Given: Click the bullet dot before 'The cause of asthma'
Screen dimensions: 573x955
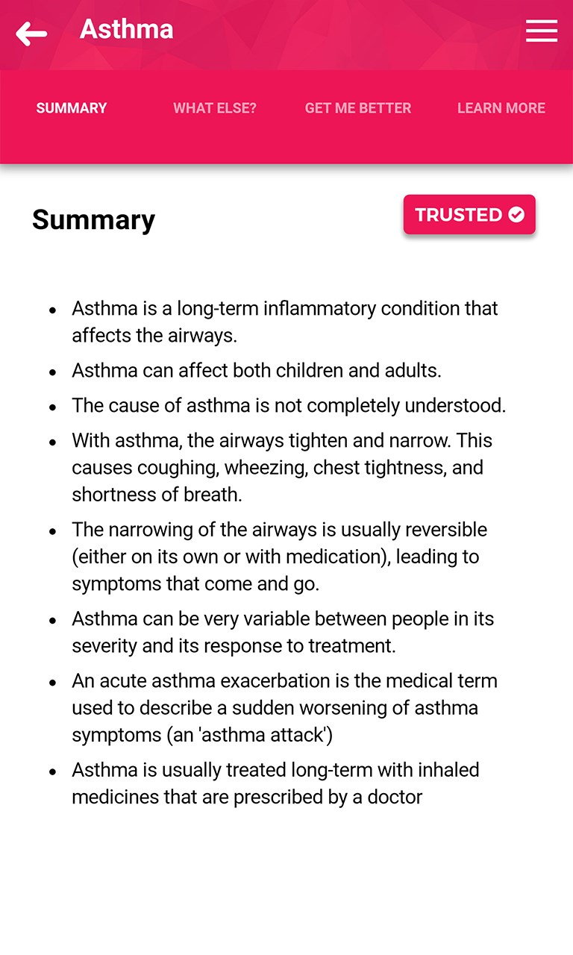Looking at the screenshot, I should (x=52, y=407).
